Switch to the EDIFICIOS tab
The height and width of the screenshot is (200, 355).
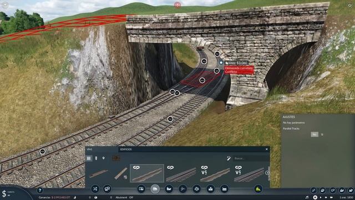[x=126, y=149]
